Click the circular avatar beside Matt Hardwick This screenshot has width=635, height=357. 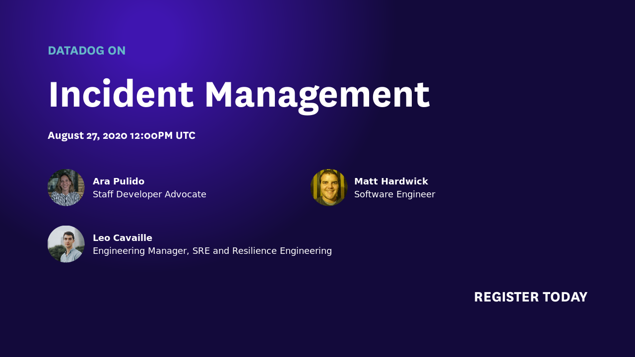tap(329, 187)
